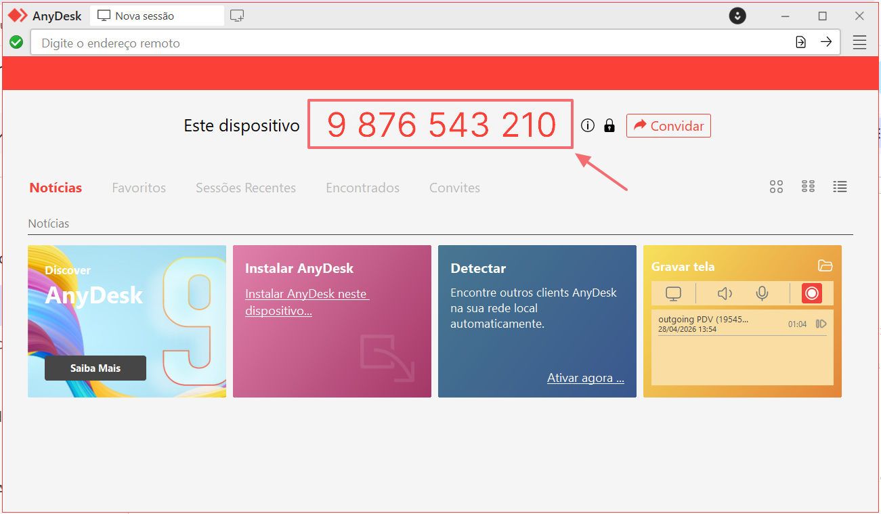This screenshot has height=514, width=881.
Task: Click the 28/04/2026 13:54 recording date
Action: coord(687,329)
